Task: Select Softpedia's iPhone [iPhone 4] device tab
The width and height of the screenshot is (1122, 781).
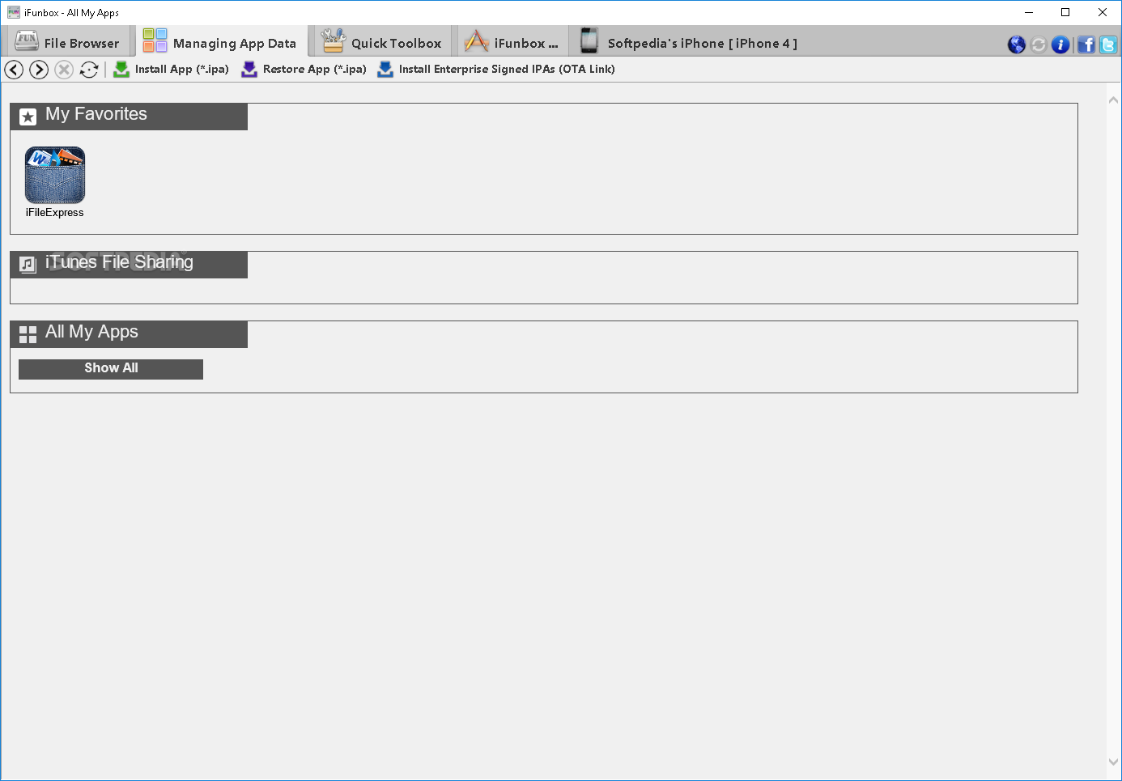Action: click(689, 41)
